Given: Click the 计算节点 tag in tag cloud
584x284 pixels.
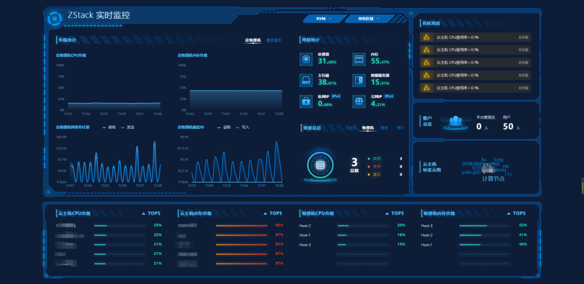Looking at the screenshot, I should coord(494,178).
